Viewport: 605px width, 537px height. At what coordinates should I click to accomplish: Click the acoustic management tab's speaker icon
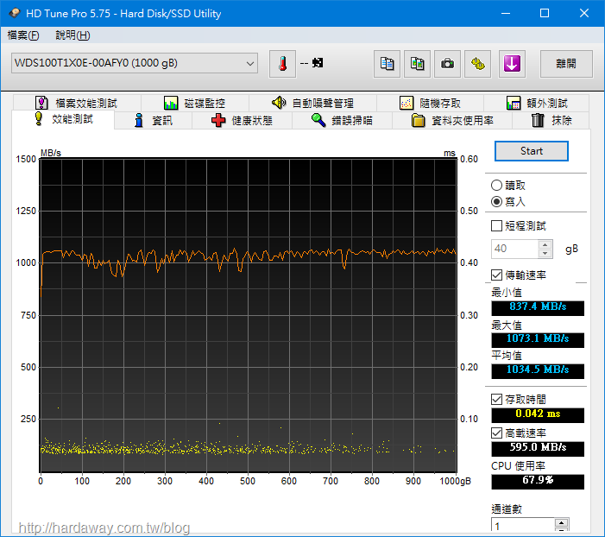(x=279, y=103)
